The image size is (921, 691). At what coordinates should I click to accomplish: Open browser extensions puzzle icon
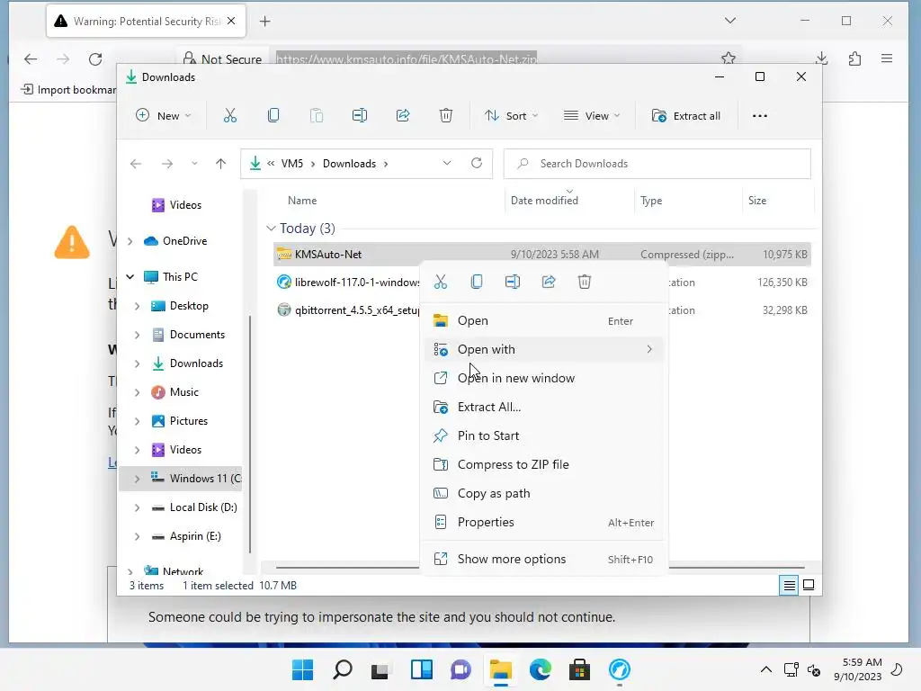pyautogui.click(x=854, y=58)
